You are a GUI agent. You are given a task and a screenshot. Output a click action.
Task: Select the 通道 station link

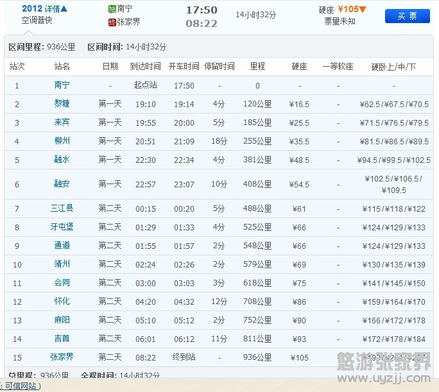click(x=62, y=246)
